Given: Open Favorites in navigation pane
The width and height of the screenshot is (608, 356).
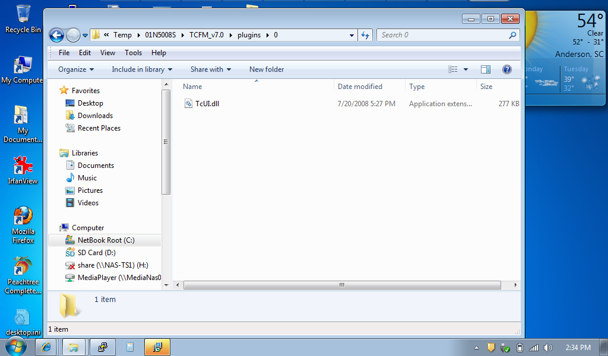Looking at the screenshot, I should click(x=85, y=91).
